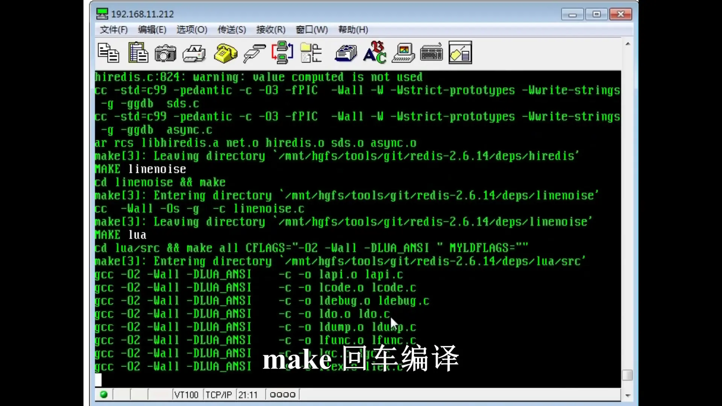Click the TCP/IP status bar entry
This screenshot has width=722, height=406.
(x=218, y=395)
